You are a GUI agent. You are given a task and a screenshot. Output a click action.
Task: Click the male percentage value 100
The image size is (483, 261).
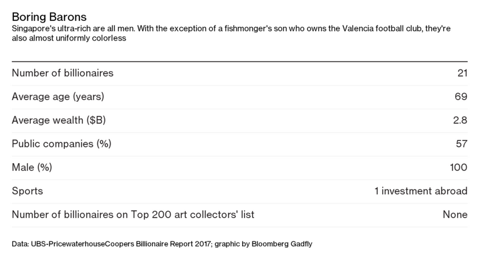coord(458,167)
